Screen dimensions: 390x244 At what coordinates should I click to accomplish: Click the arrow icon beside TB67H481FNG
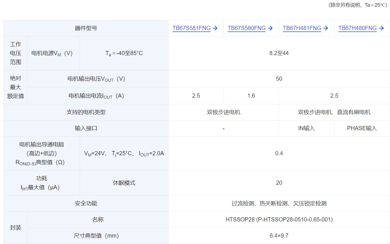click(326, 28)
